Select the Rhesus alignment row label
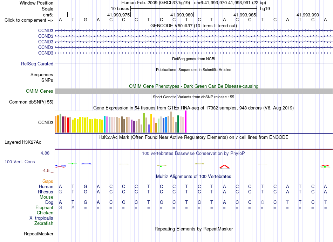333x242 pixels. [x=46, y=192]
